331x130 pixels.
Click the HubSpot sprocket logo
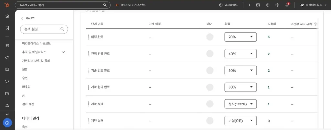(7, 5)
